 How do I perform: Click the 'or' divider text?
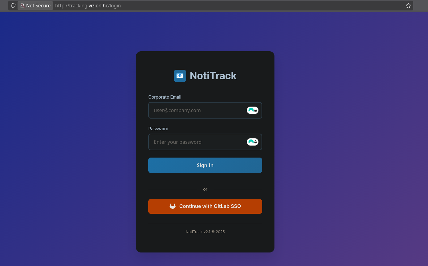pos(205,189)
